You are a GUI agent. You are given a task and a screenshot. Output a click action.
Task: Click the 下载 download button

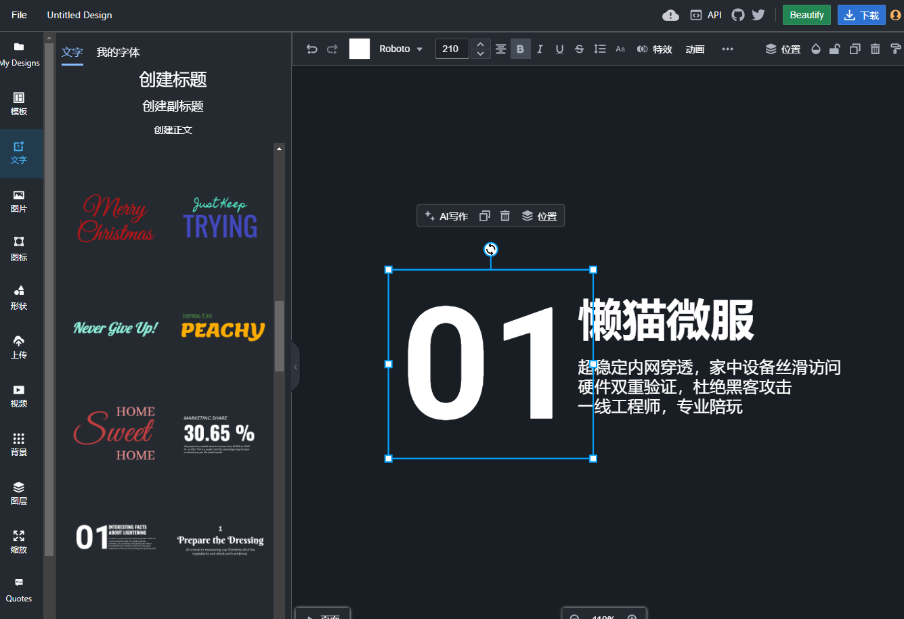pyautogui.click(x=861, y=15)
